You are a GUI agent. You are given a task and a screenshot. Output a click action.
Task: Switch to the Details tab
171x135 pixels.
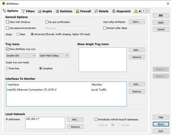pos(102,11)
